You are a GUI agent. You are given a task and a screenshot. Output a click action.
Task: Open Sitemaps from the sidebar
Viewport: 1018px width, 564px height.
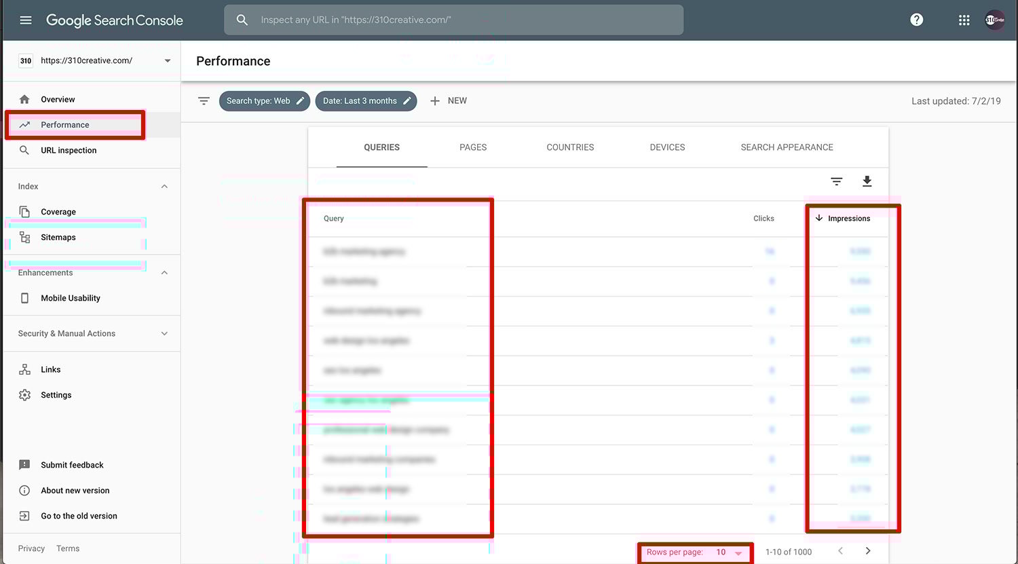pos(58,238)
